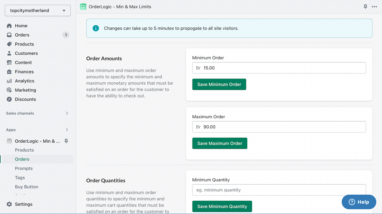Click the Customers sidebar icon
382x214 pixels.
point(9,53)
